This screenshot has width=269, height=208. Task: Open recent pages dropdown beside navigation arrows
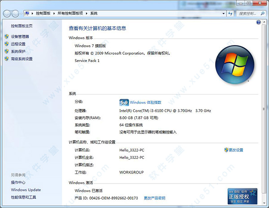[x=21, y=14]
